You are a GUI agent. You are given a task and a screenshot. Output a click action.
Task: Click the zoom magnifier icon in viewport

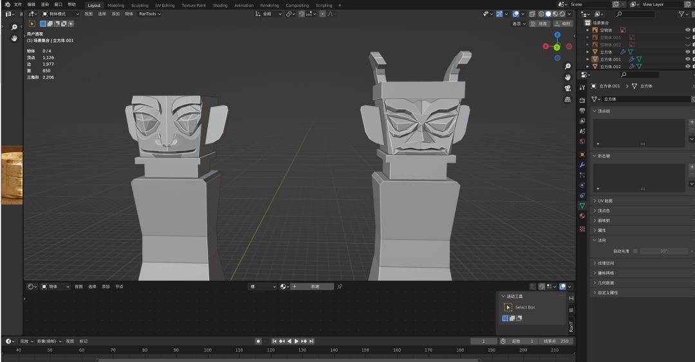(568, 66)
